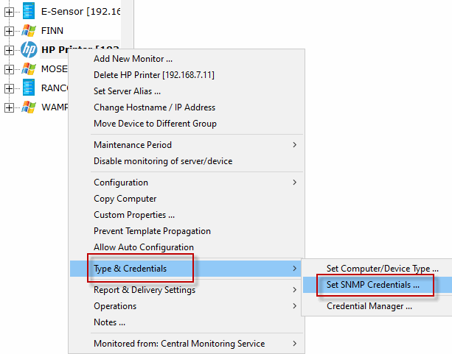Click the FINN Windows device icon
The height and width of the screenshot is (354, 452).
[x=29, y=31]
